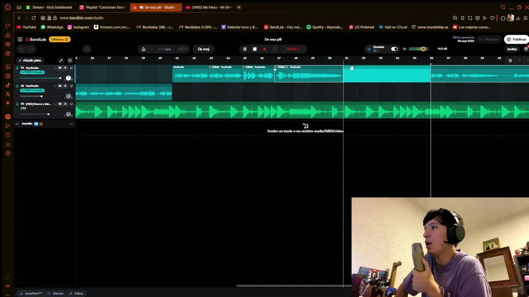Viewport: 529px width, 297px height.
Task: Click track 01 pan knob
Action: 68,78
